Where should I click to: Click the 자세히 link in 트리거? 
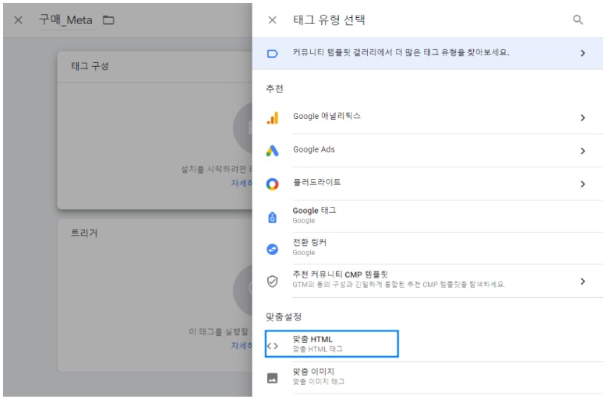(242, 345)
